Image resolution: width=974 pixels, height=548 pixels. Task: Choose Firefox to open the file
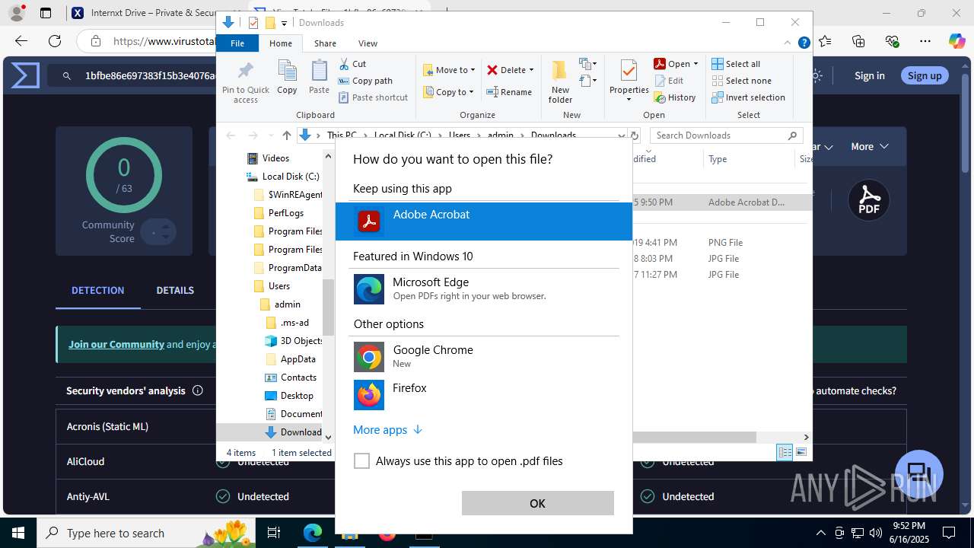(484, 395)
